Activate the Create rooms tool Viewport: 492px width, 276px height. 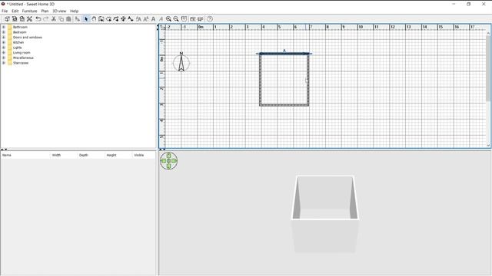pyautogui.click(x=108, y=19)
